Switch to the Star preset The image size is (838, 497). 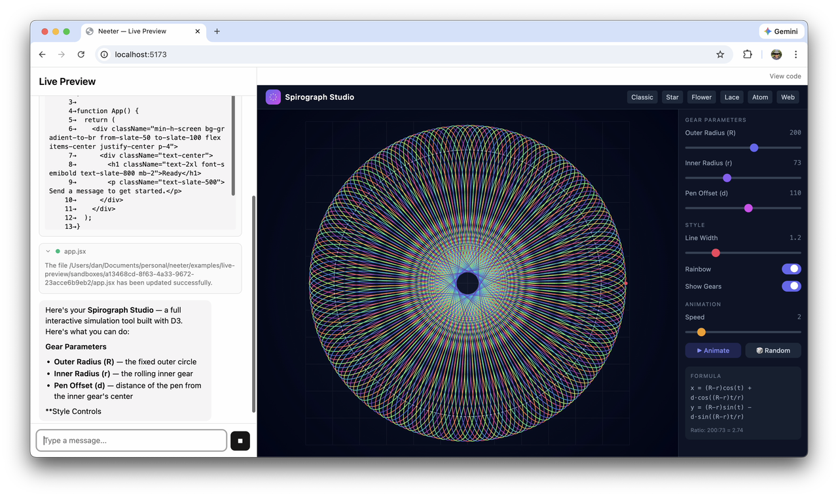(x=672, y=97)
